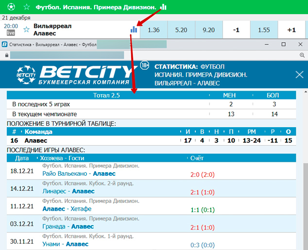The image size is (308, 250).
Task: Add Villarreal–Alaves match to favorites star
Action: coord(27,30)
